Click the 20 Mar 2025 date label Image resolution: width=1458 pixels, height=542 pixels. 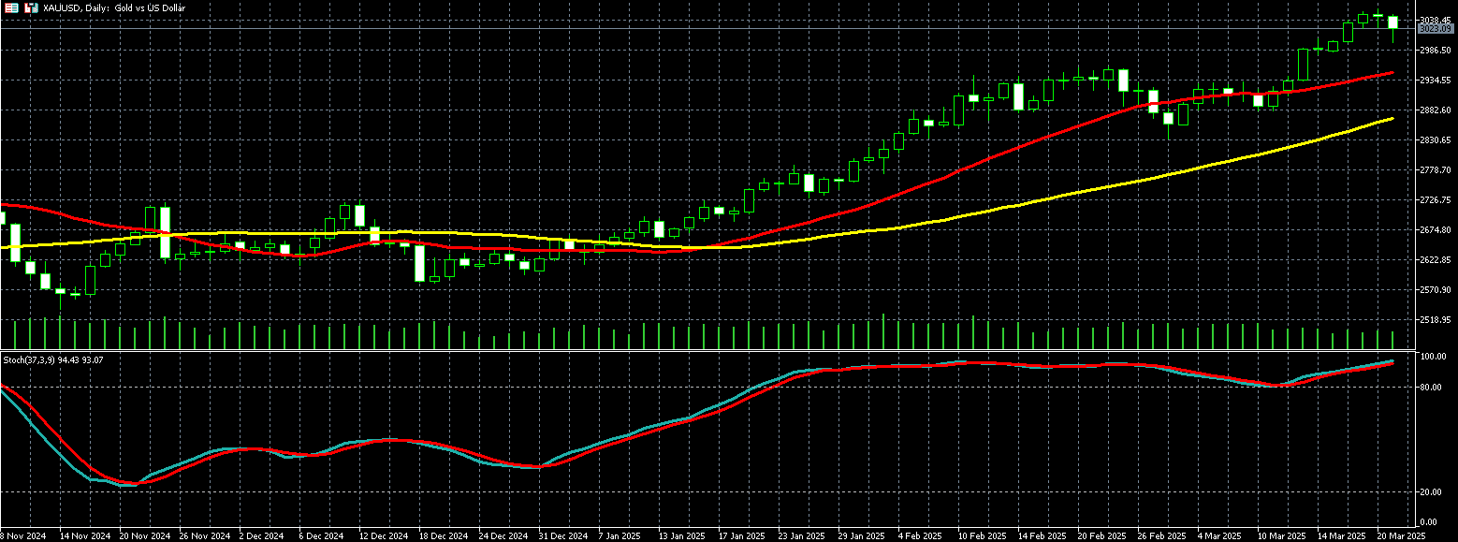coord(1402,536)
